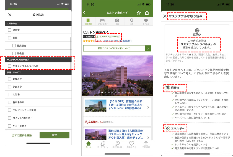Tick the 朝食あり checkbox
Image resolution: width=233 pixels, height=157 pixels.
pyautogui.click(x=10, y=79)
